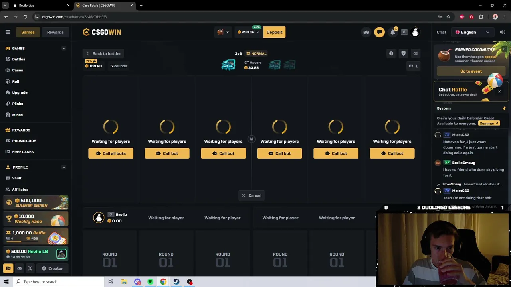Collapse the PROFILE section
The height and width of the screenshot is (287, 511).
pyautogui.click(x=63, y=167)
